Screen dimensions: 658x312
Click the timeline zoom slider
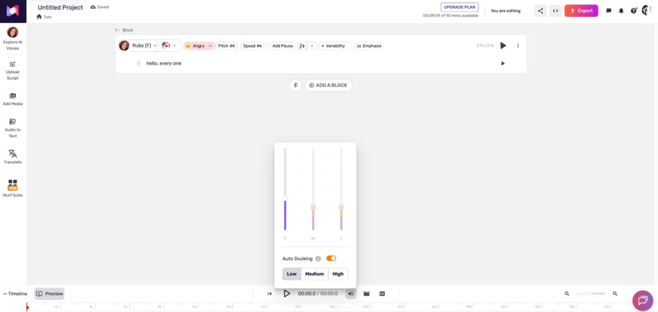point(591,293)
